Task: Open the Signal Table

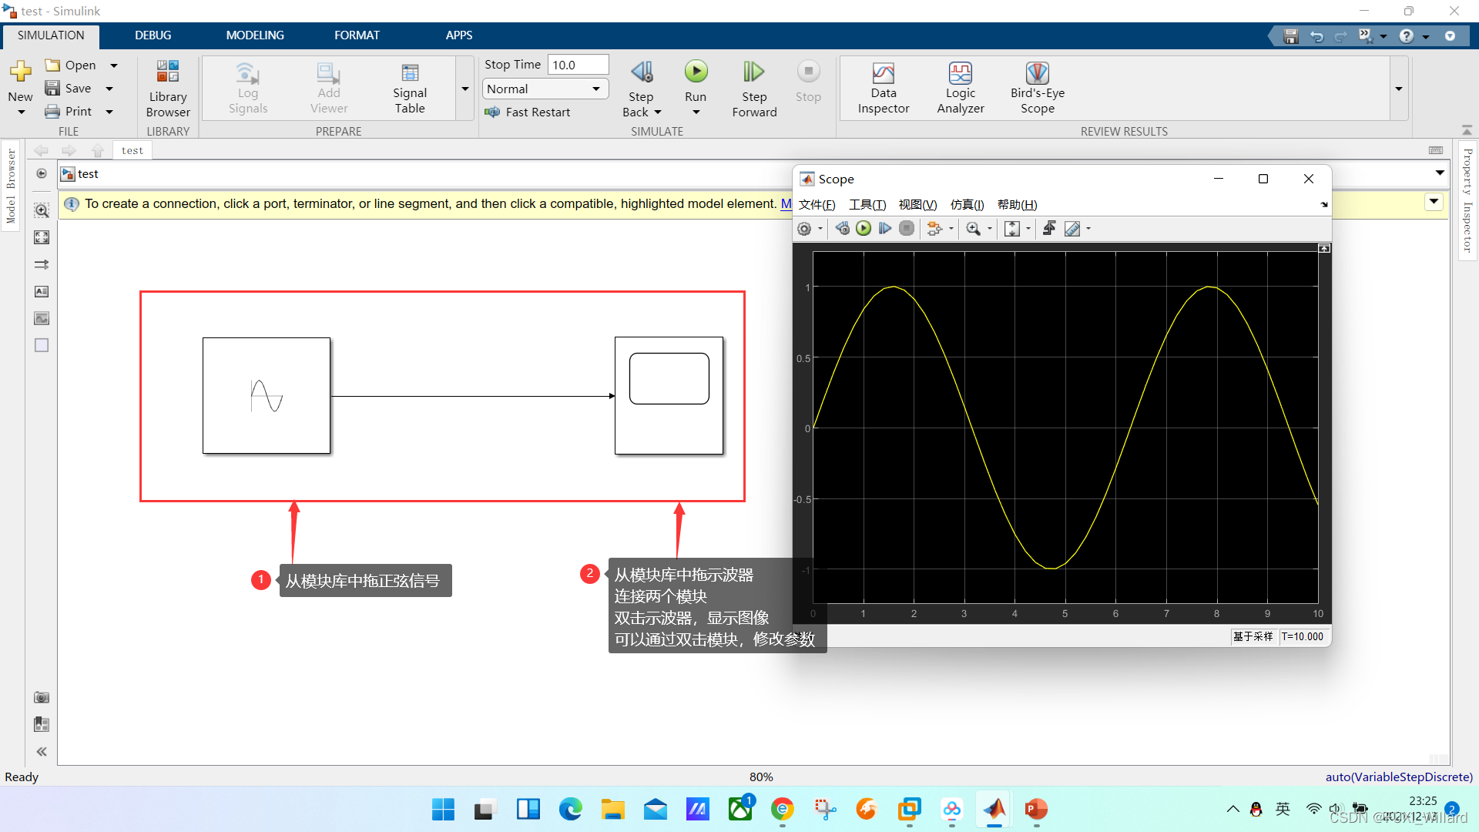Action: coord(409,88)
